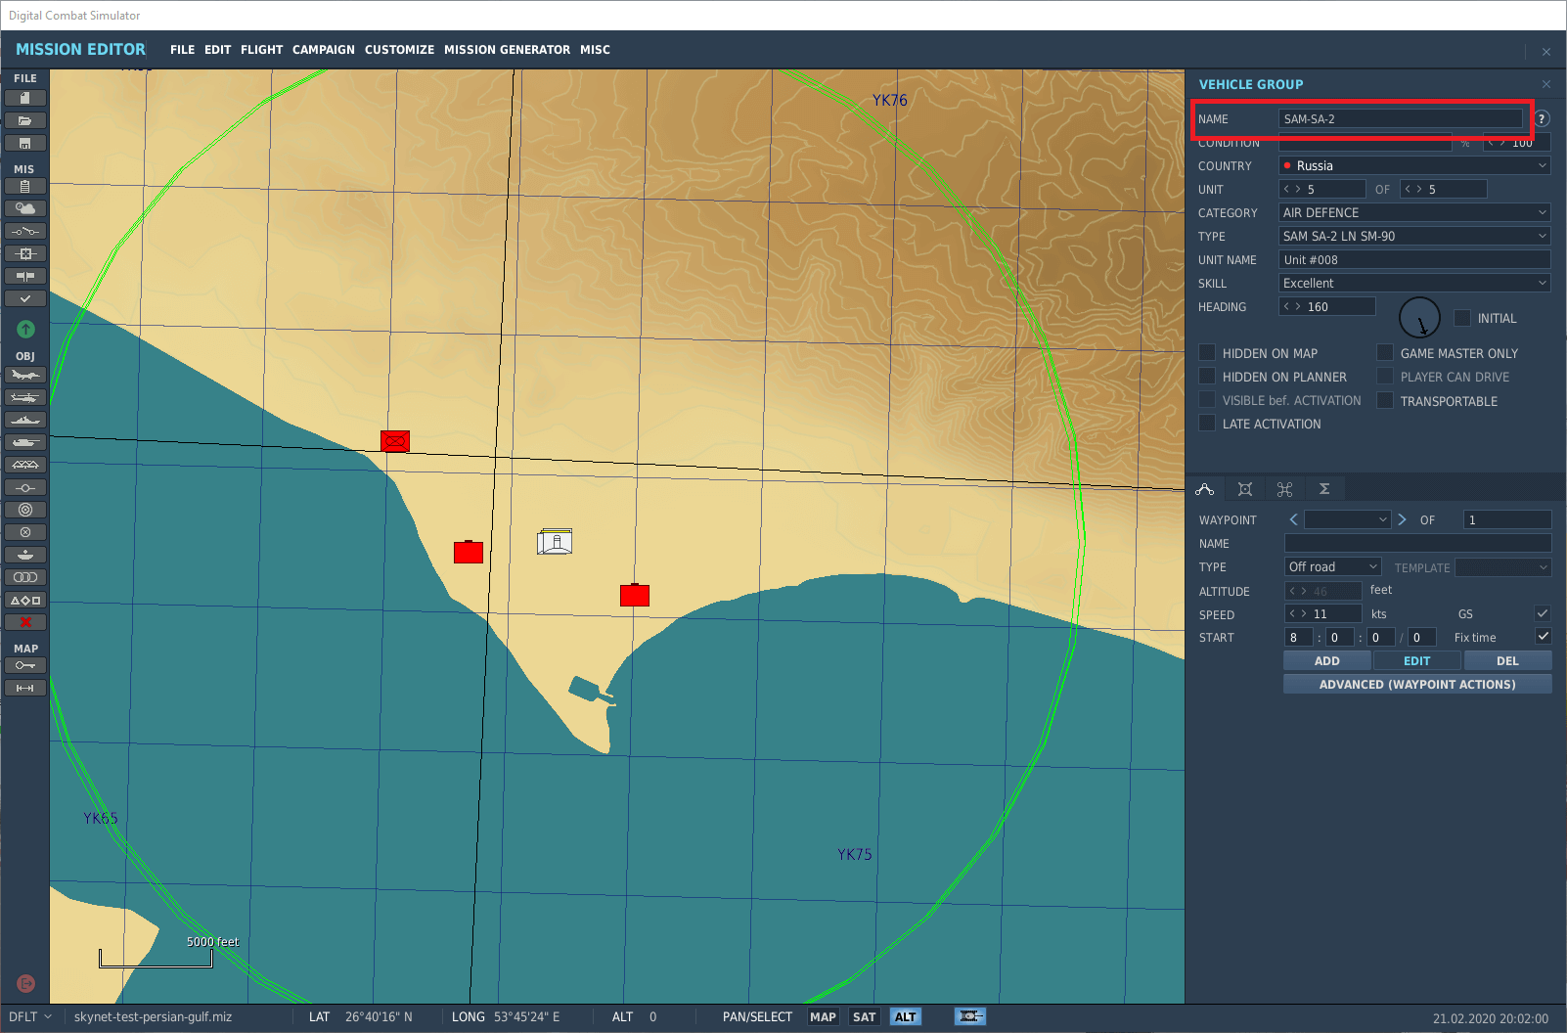Add a helicopter group
The width and height of the screenshot is (1567, 1033).
point(25,397)
